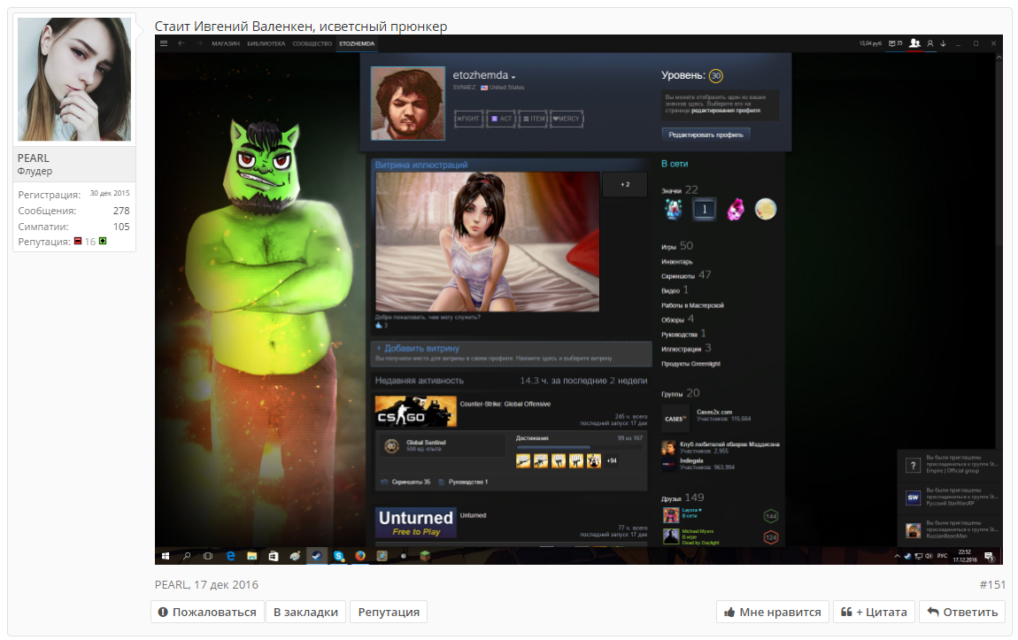The height and width of the screenshot is (640, 1018).
Task: Open the Группы 20 groups link
Action: pos(681,393)
